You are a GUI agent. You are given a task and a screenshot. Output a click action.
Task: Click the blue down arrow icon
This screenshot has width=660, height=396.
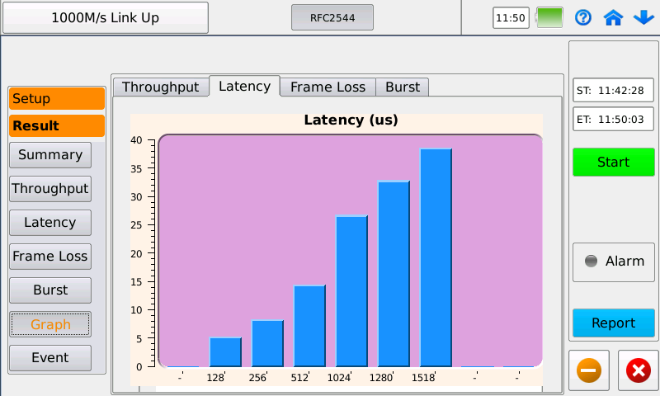[x=642, y=17]
